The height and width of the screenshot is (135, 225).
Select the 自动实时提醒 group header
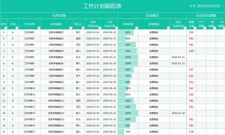[x=206, y=16]
